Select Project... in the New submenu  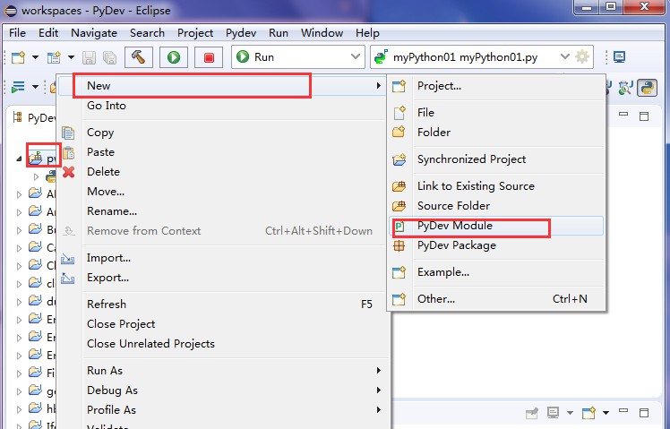pyautogui.click(x=496, y=86)
